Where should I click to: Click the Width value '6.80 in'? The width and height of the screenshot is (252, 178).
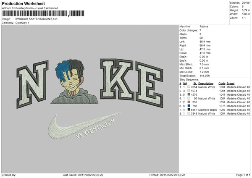pos(246,14)
